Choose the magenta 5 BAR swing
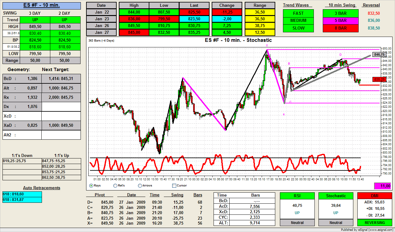 340,21
